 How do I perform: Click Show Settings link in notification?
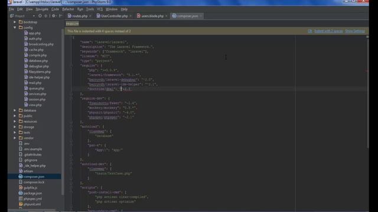[355, 31]
